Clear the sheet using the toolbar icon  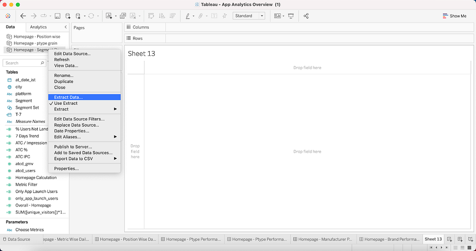click(132, 16)
